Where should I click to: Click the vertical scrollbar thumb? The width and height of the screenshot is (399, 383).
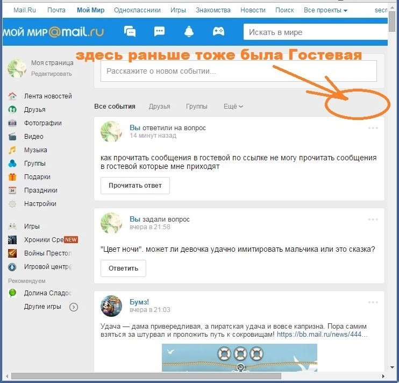392,22
